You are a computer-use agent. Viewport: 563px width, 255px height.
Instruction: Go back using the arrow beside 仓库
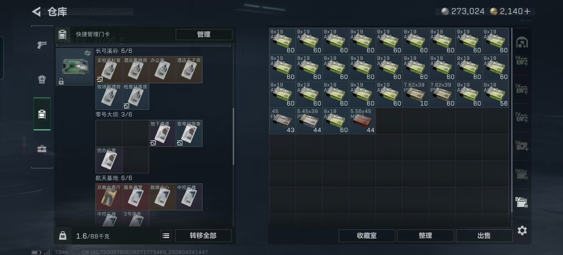(x=36, y=12)
